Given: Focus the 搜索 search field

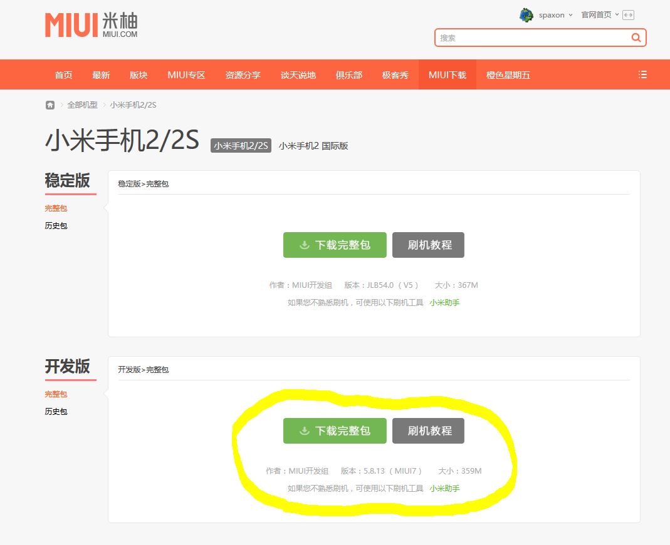Looking at the screenshot, I should [540, 38].
